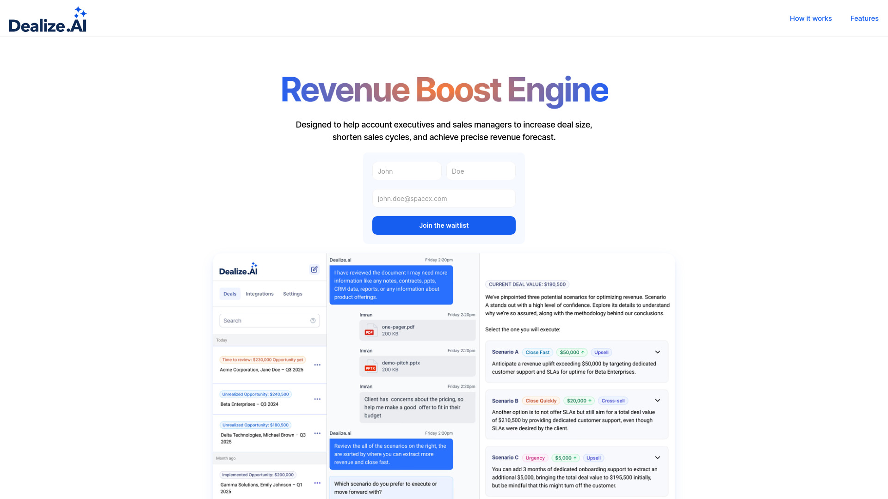Switch to the Settings tab
888x499 pixels.
(292, 294)
